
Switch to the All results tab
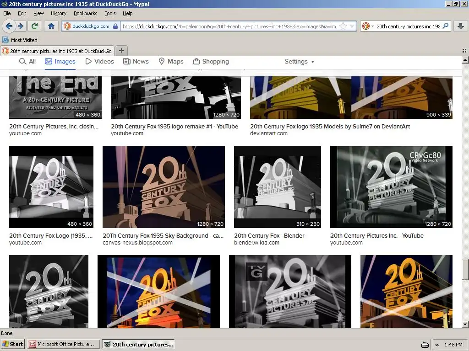pyautogui.click(x=27, y=62)
